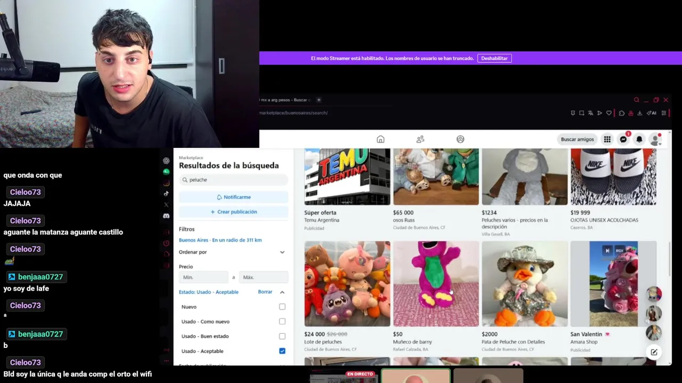The width and height of the screenshot is (682, 383).
Task: Open the Nike 'OJOTAS UNISEX' listing image
Action: [613, 177]
